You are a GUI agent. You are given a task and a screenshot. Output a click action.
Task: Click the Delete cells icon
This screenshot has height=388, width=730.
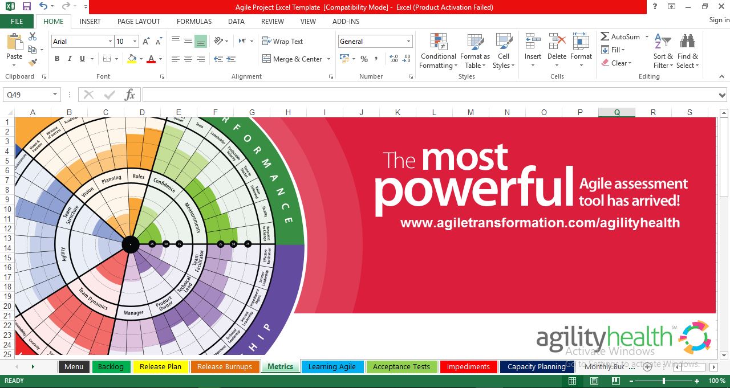point(557,42)
